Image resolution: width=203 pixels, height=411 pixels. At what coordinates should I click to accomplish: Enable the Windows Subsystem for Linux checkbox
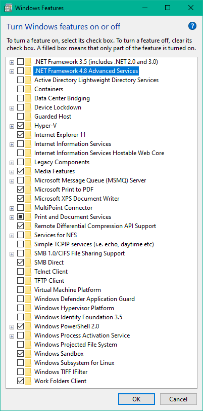coord(20,363)
